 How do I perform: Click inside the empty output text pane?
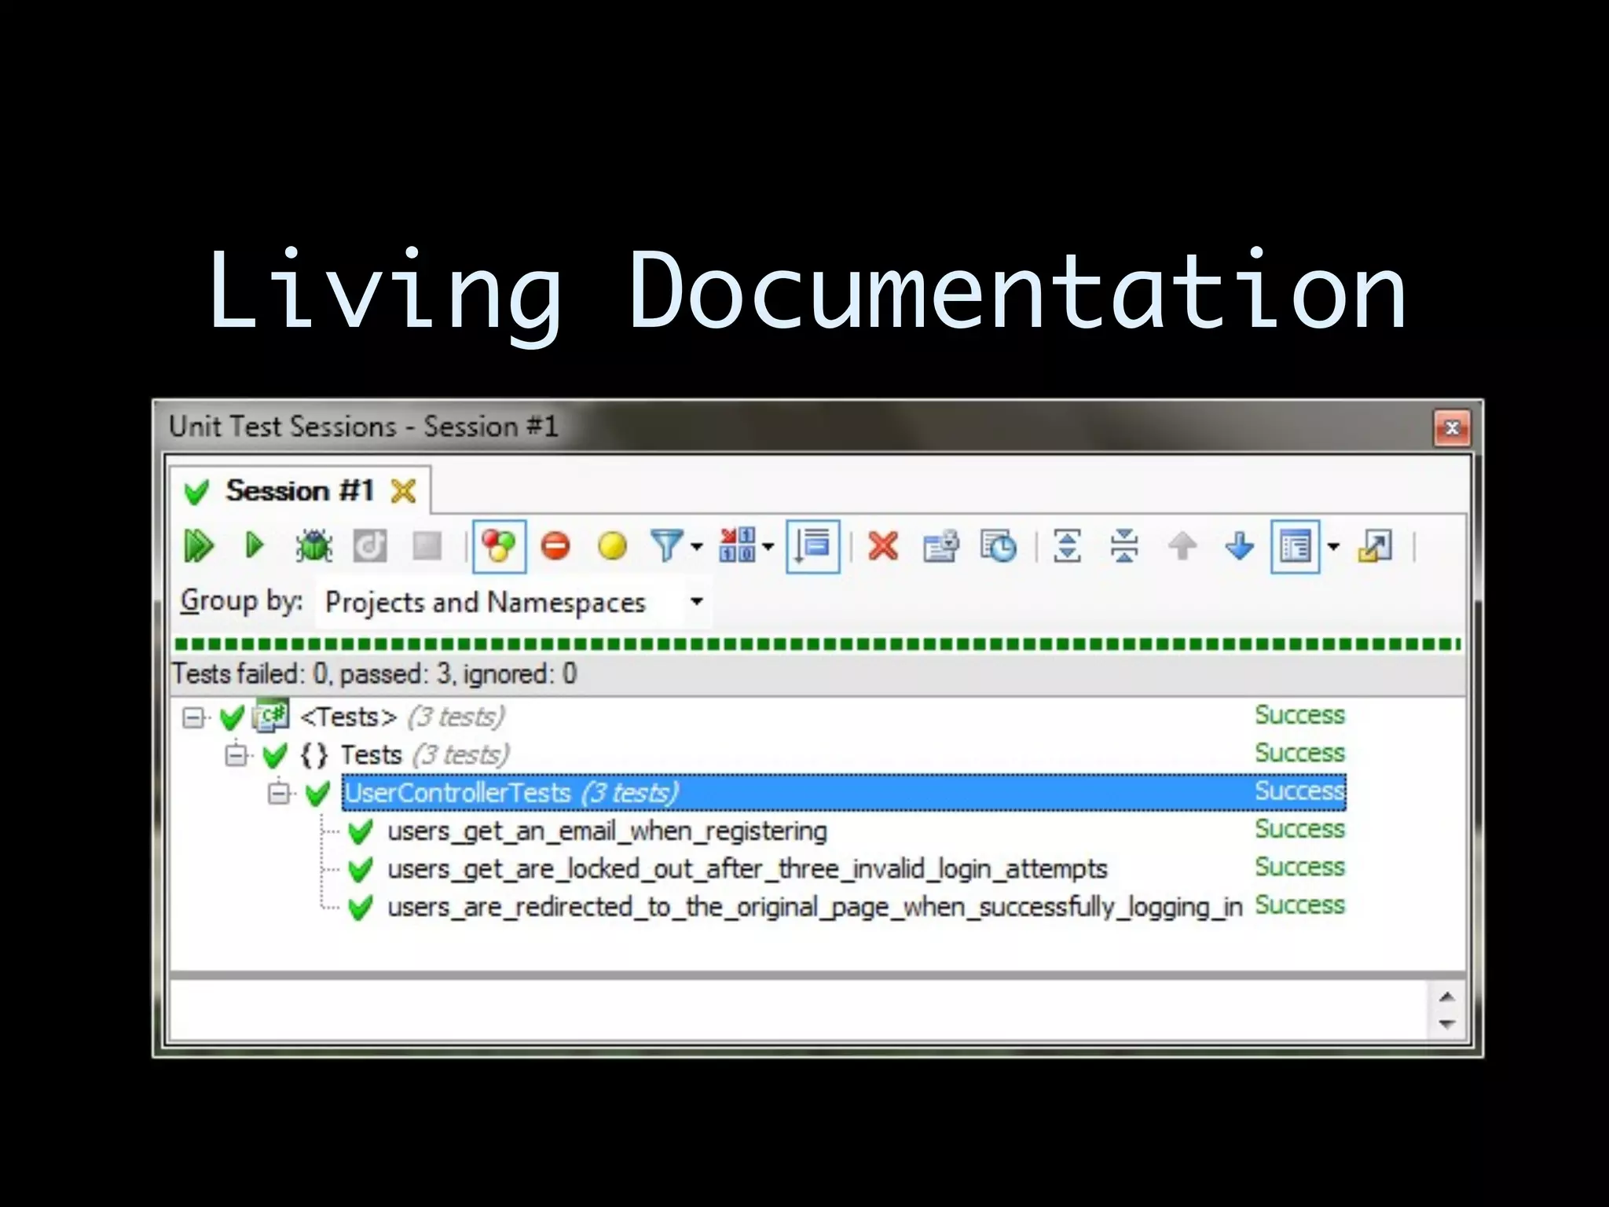(800, 1011)
